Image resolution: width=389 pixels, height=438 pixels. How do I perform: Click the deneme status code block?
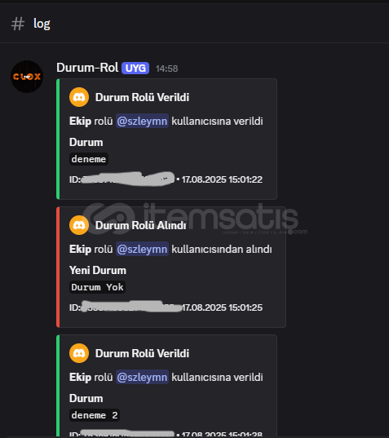tap(89, 159)
